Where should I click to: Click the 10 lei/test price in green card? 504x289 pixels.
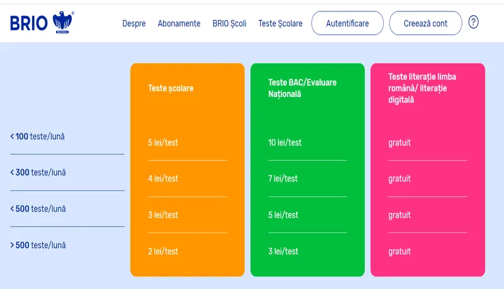[x=285, y=142]
